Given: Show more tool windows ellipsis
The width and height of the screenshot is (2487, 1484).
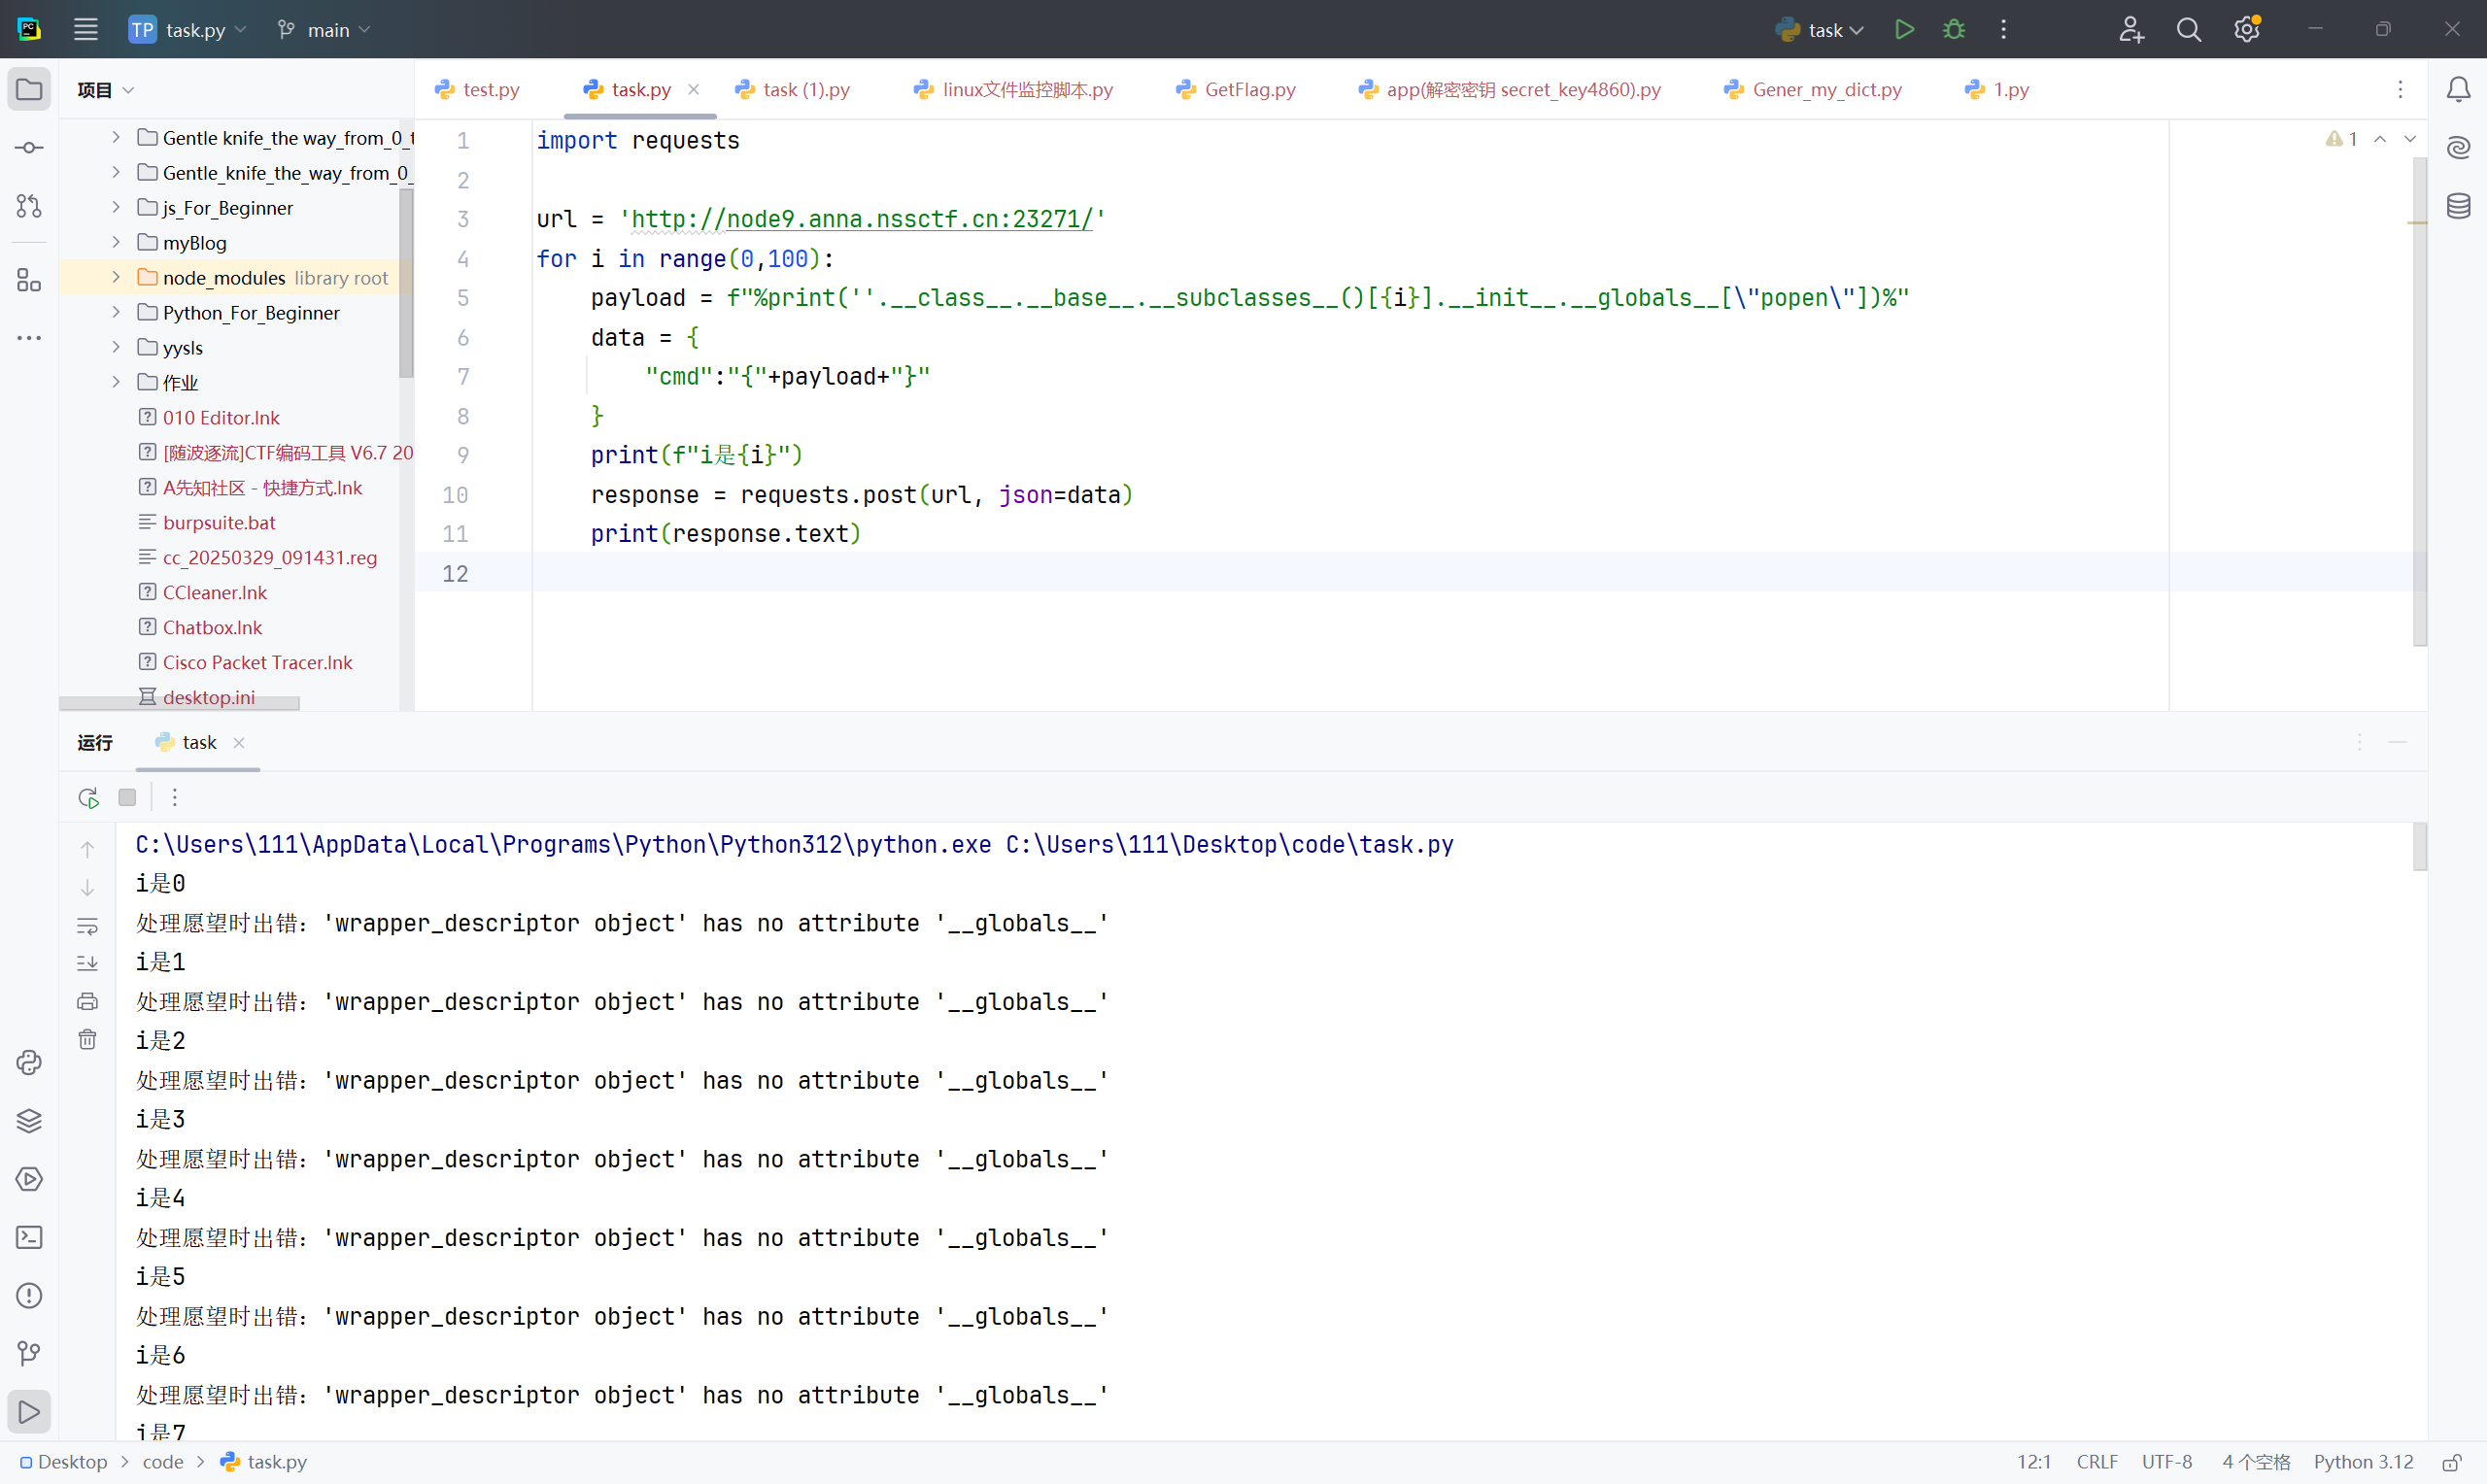Looking at the screenshot, I should tap(29, 338).
